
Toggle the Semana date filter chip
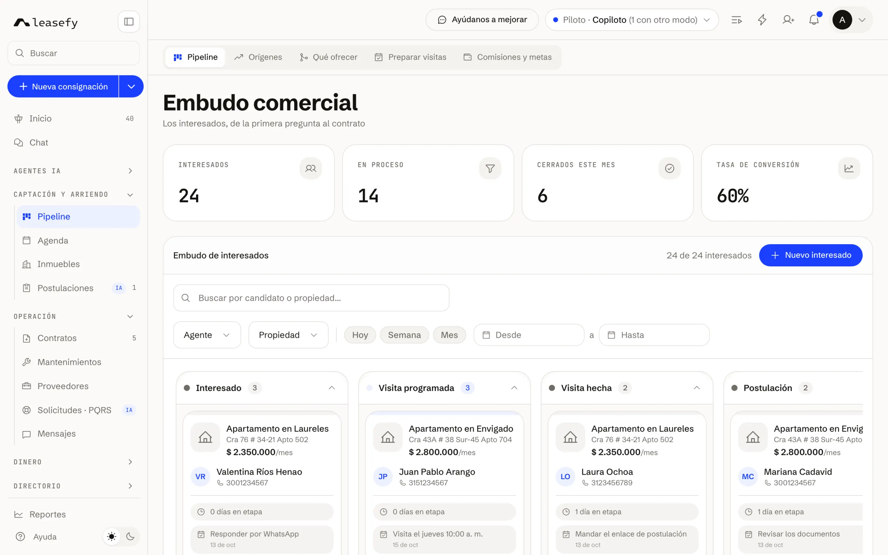[x=404, y=335]
